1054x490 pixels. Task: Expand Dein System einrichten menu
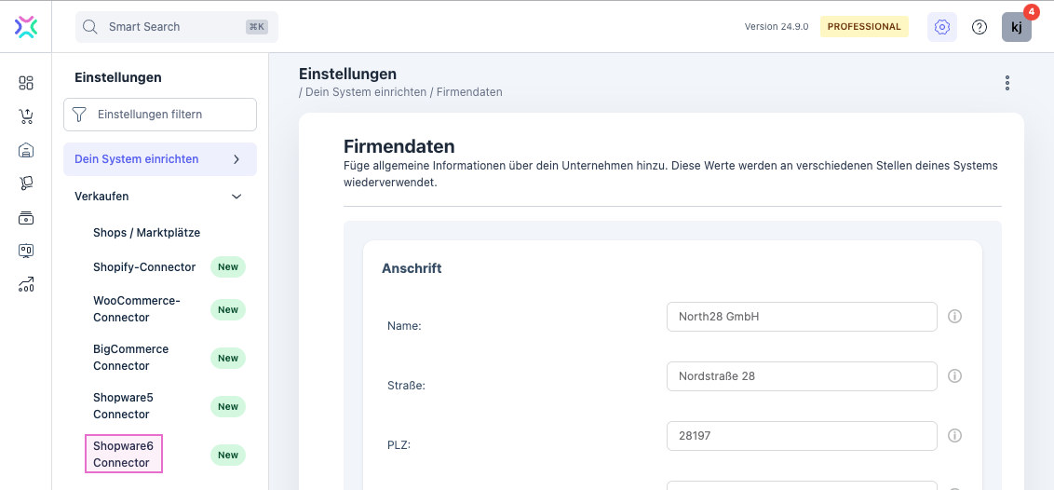(x=236, y=159)
